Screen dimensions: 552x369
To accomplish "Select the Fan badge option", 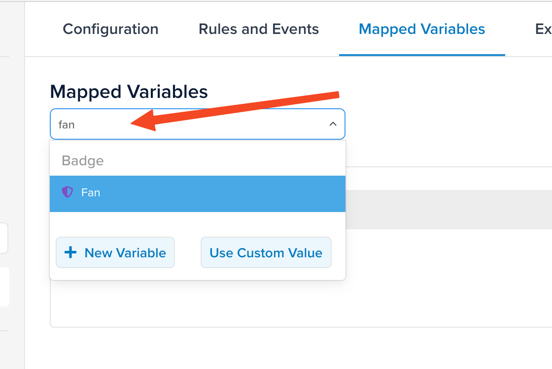I will pyautogui.click(x=198, y=194).
